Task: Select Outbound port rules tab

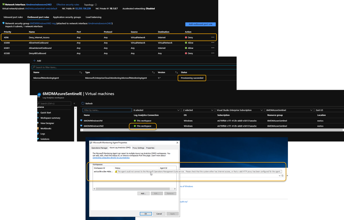Action: [x=38, y=17]
